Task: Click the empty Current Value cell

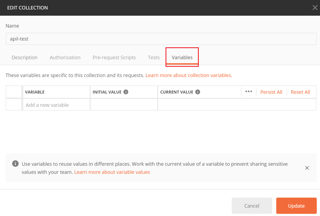Action: (x=237, y=105)
